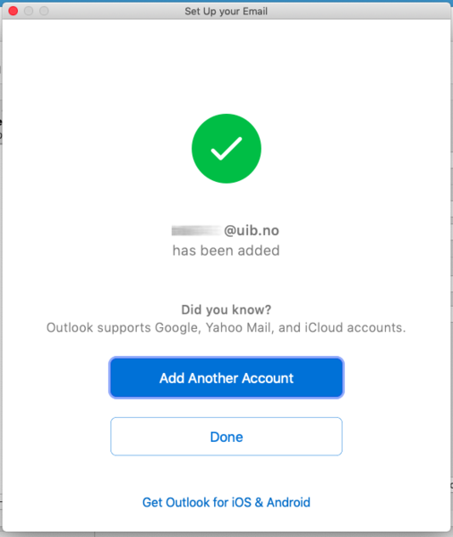Add another email account to Outlook
The height and width of the screenshot is (537, 453).
tap(226, 377)
